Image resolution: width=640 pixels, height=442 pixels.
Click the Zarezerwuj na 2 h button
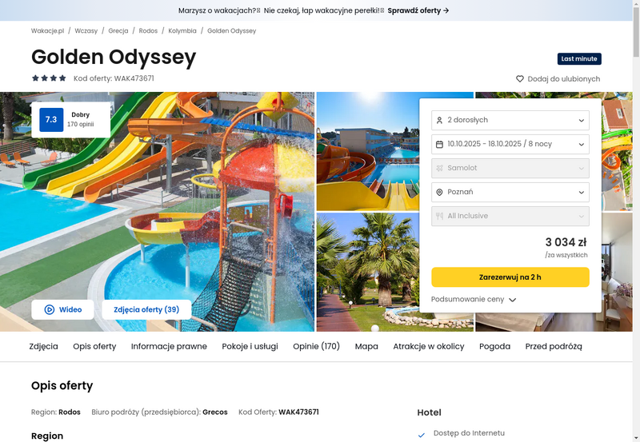510,277
